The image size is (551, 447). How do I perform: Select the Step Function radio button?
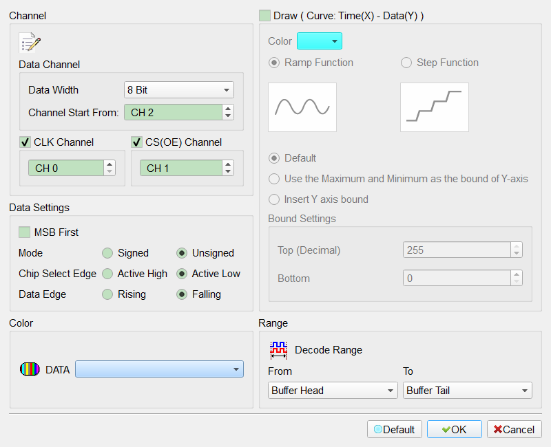406,63
